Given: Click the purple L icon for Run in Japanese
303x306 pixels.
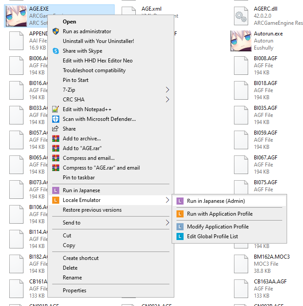Looking at the screenshot, I should click(56, 190).
